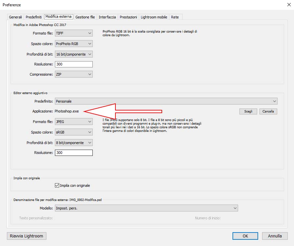Open the Predefinito Personale dropdown
Image resolution: width=294 pixels, height=246 pixels.
point(166,101)
